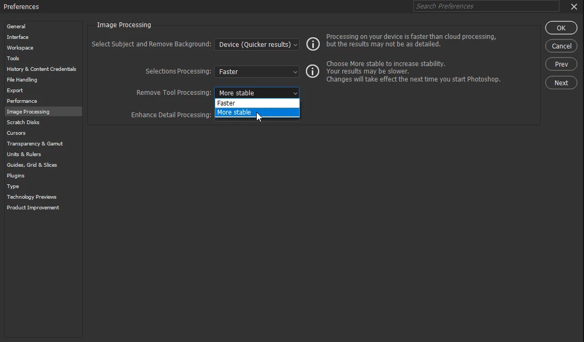Select the Cursors category
The width and height of the screenshot is (584, 342).
click(43, 133)
